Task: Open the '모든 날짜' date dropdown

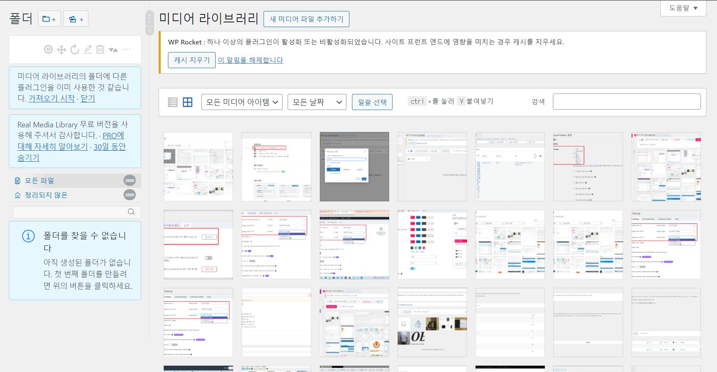Action: coord(316,102)
